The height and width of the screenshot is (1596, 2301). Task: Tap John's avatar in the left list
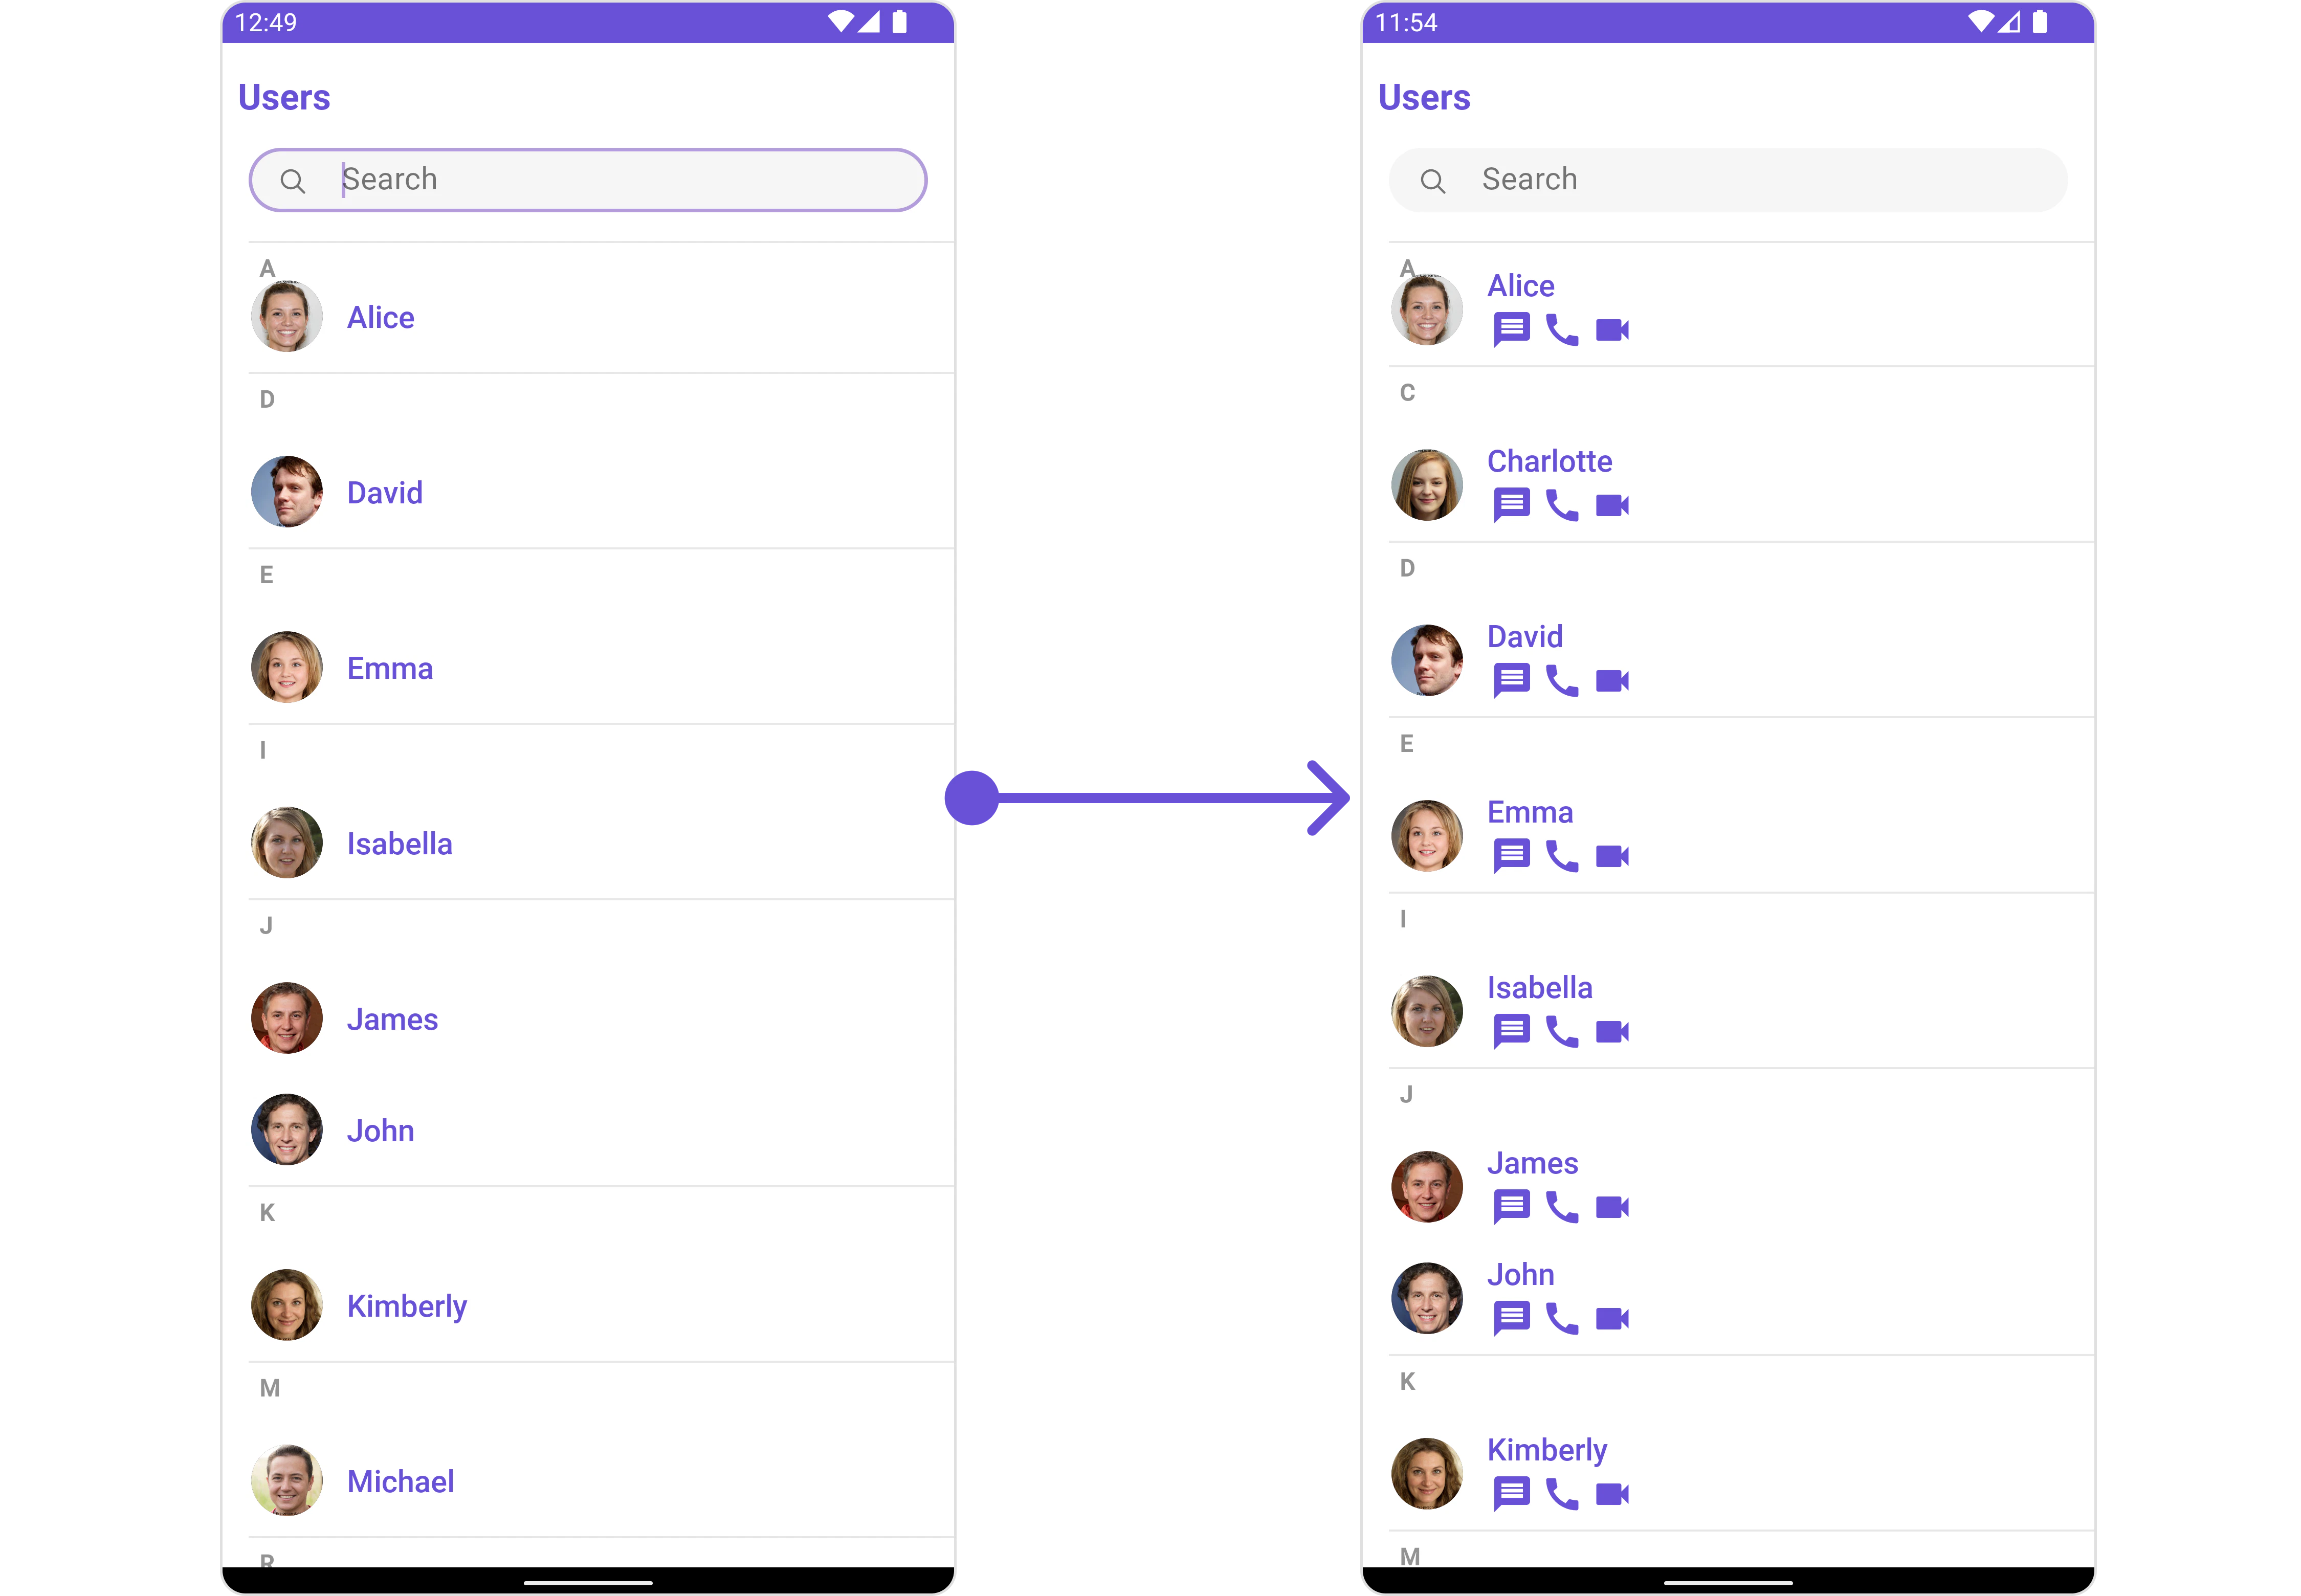click(286, 1129)
